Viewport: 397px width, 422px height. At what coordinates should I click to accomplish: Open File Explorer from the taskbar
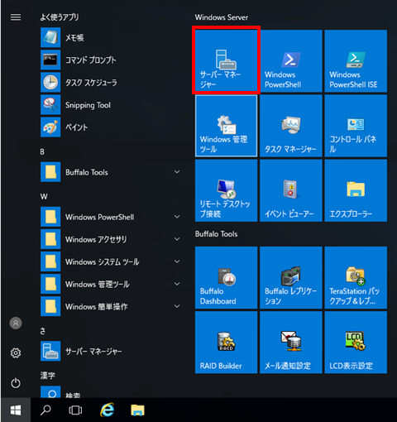137,410
